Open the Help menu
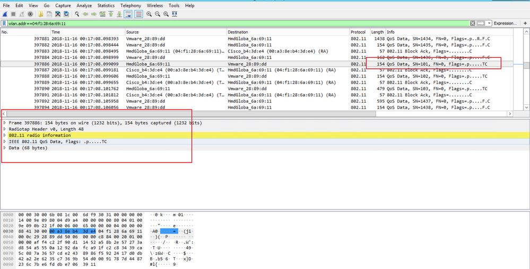530x269 pixels. click(x=189, y=5)
